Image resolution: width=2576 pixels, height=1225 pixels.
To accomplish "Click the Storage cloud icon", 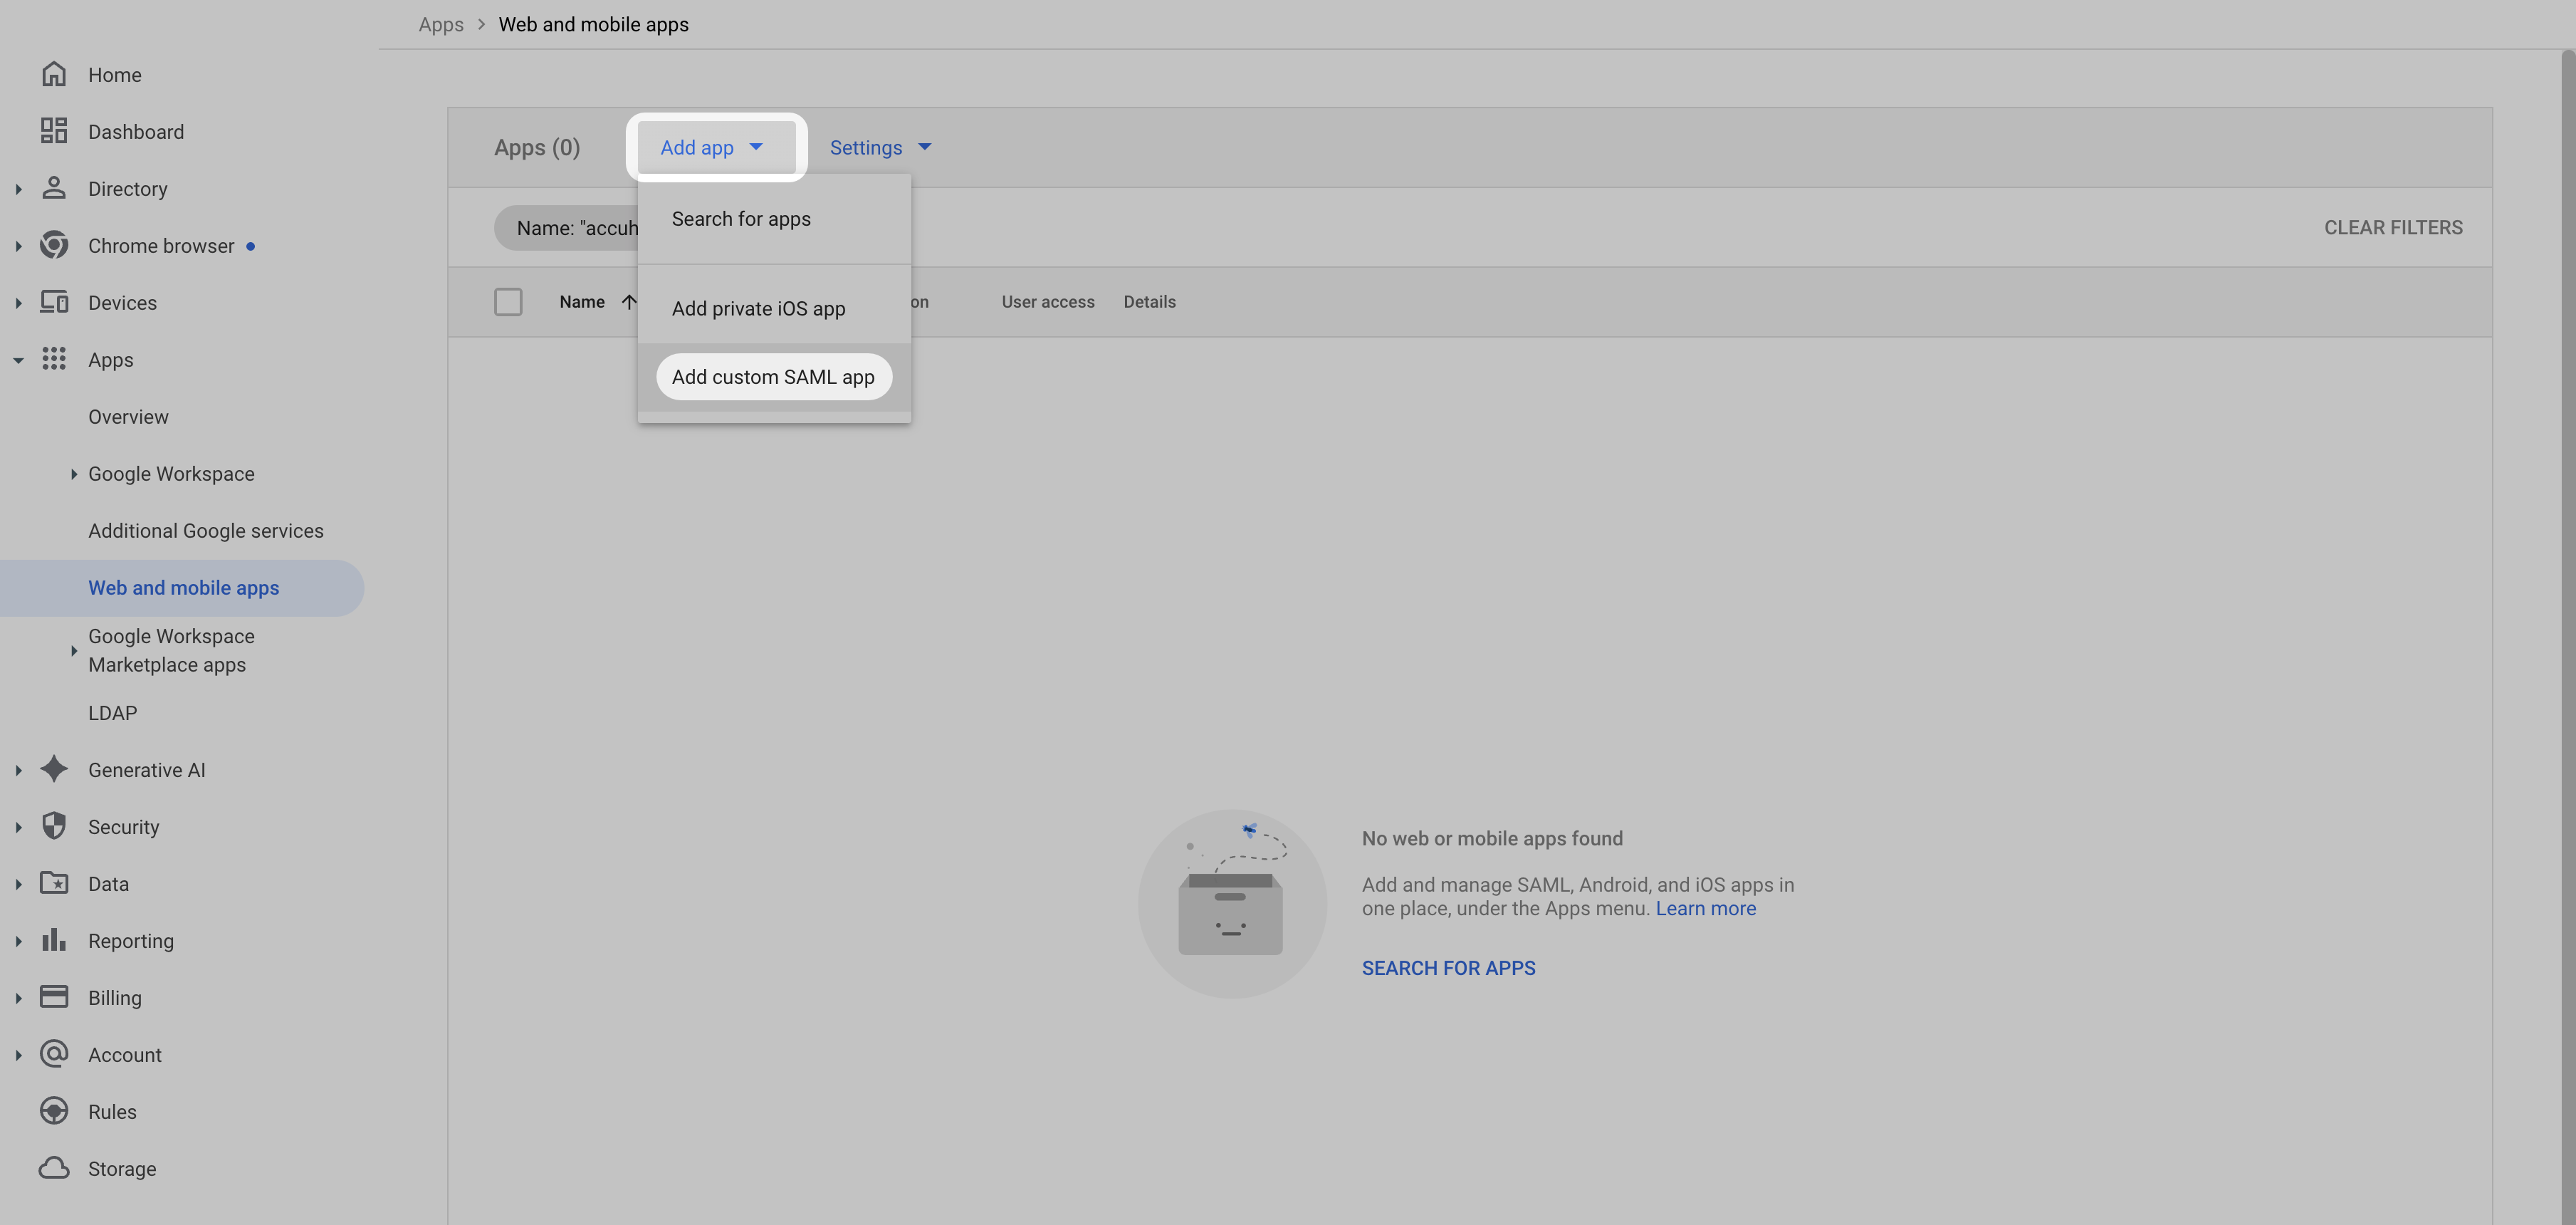I will point(54,1168).
